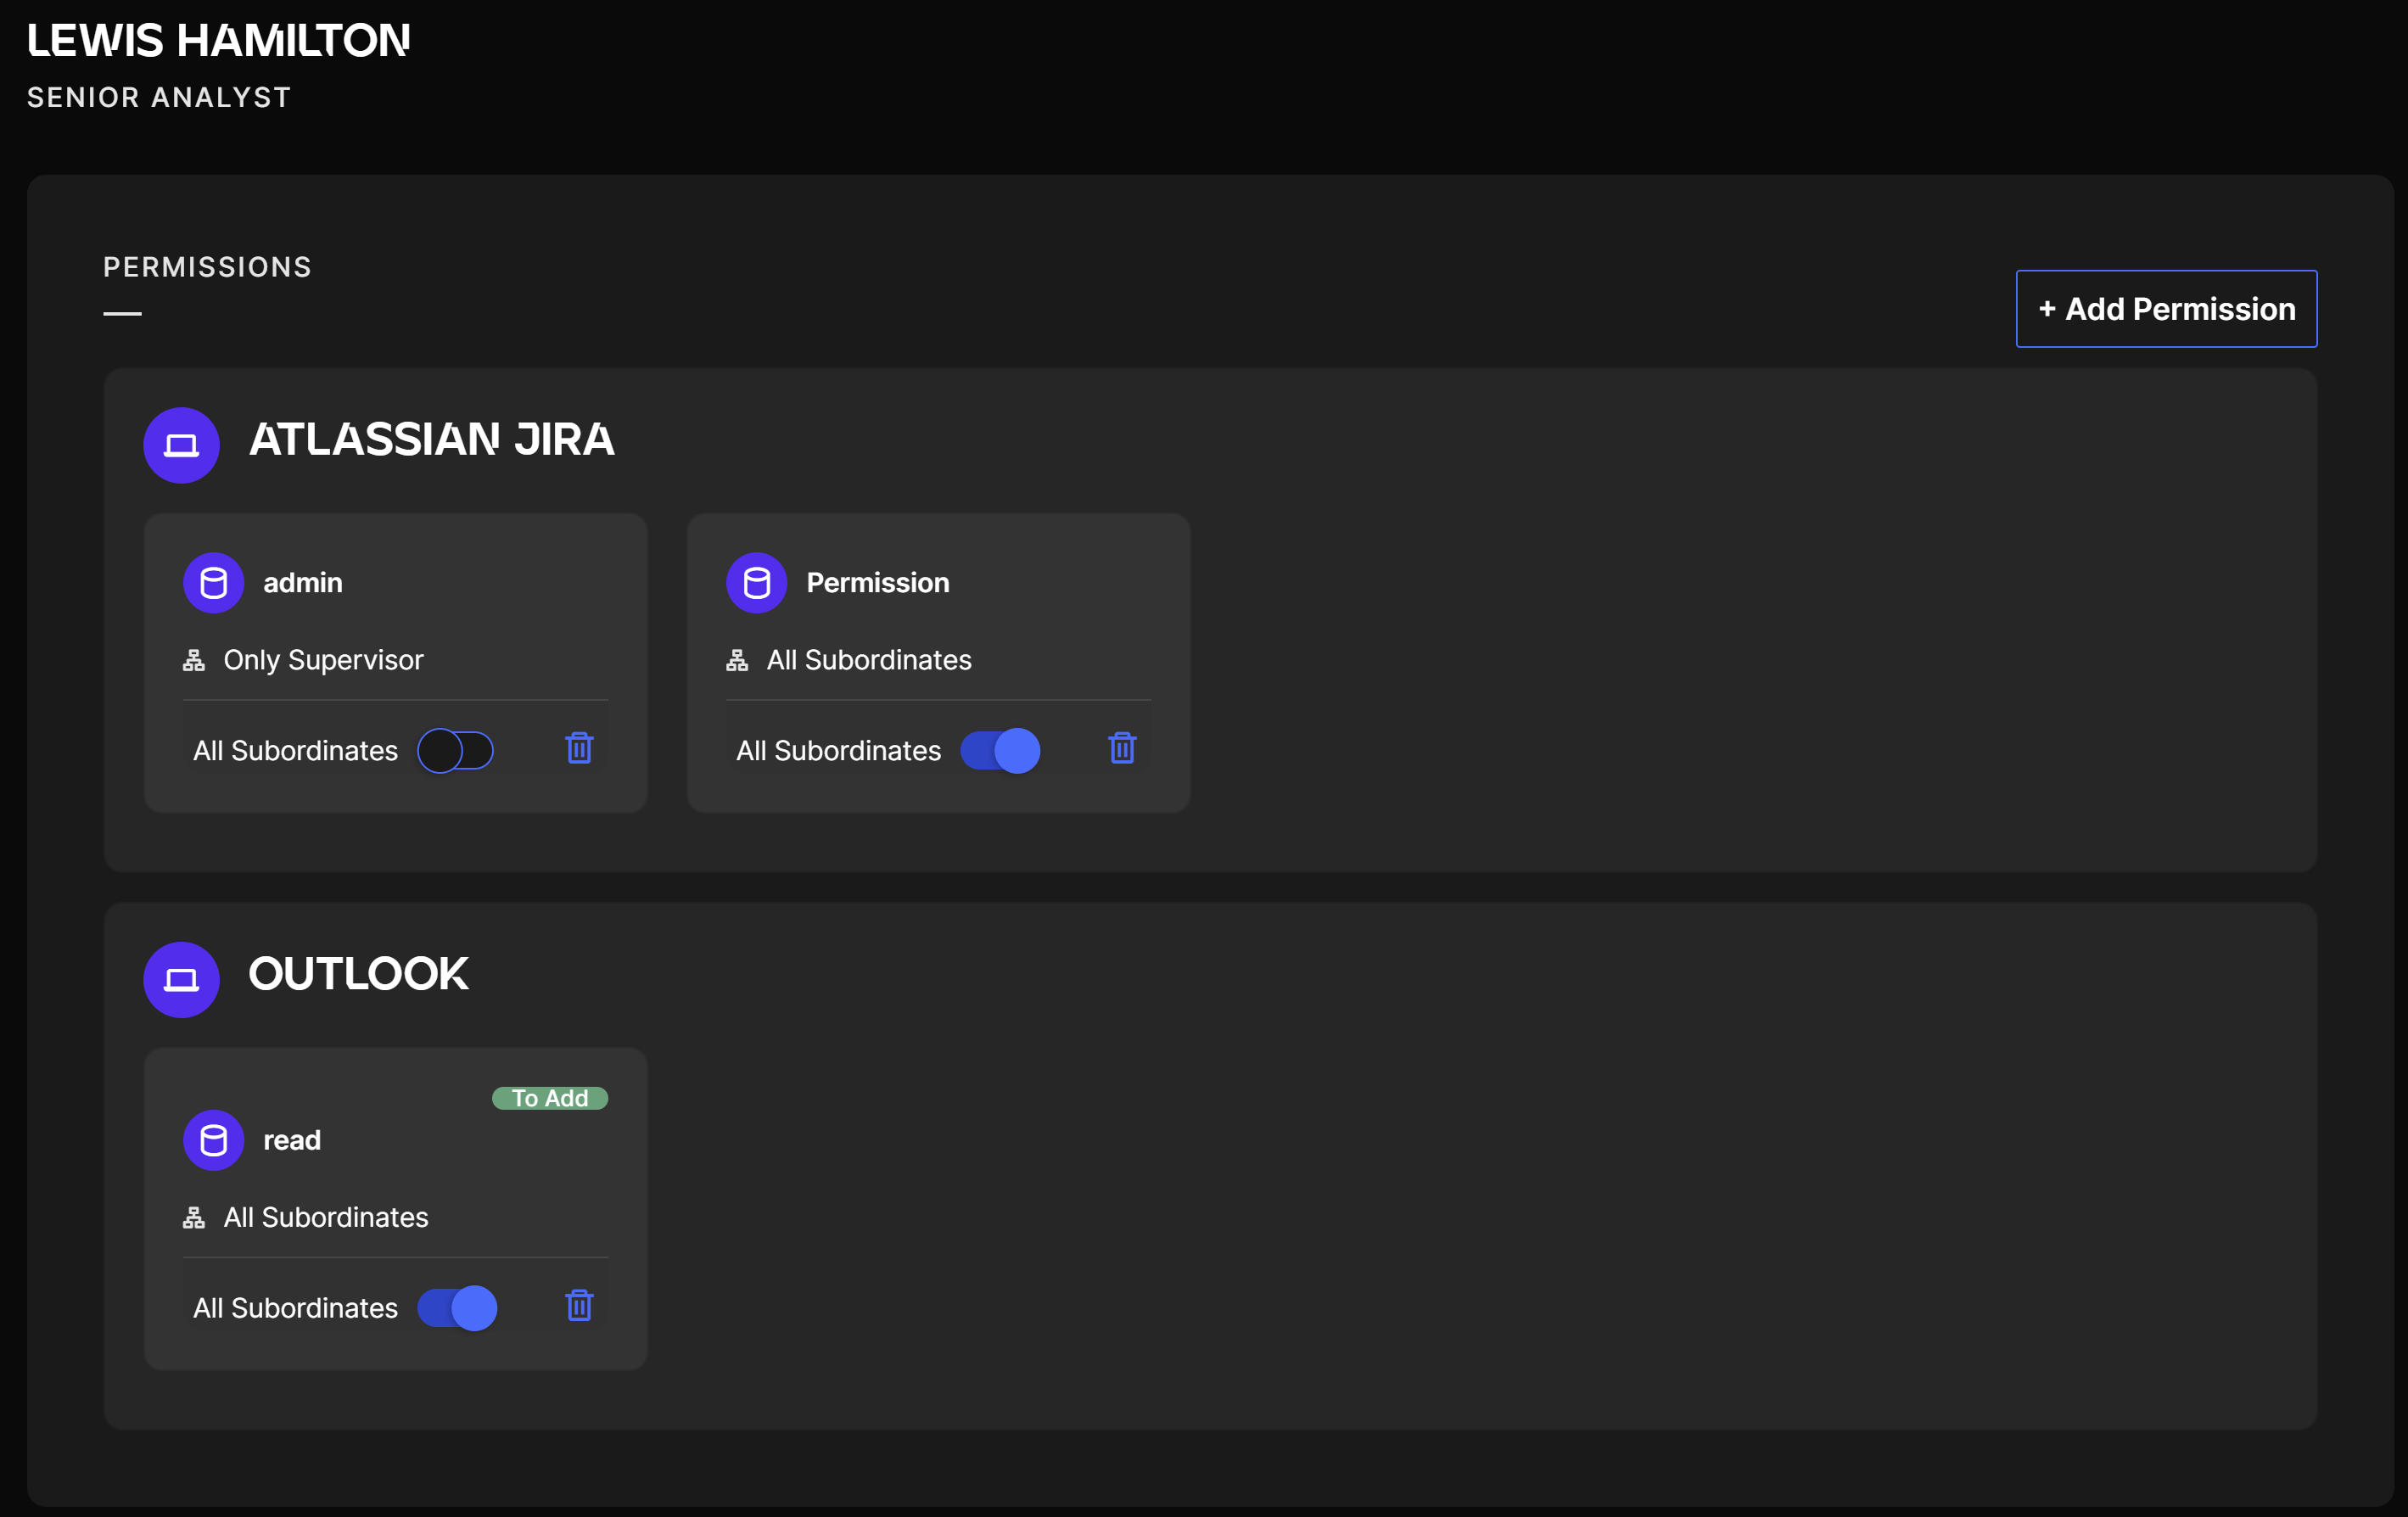Click hierarchy icon next to Only Supervisor
Screen dimensions: 2408x1517
(194, 660)
